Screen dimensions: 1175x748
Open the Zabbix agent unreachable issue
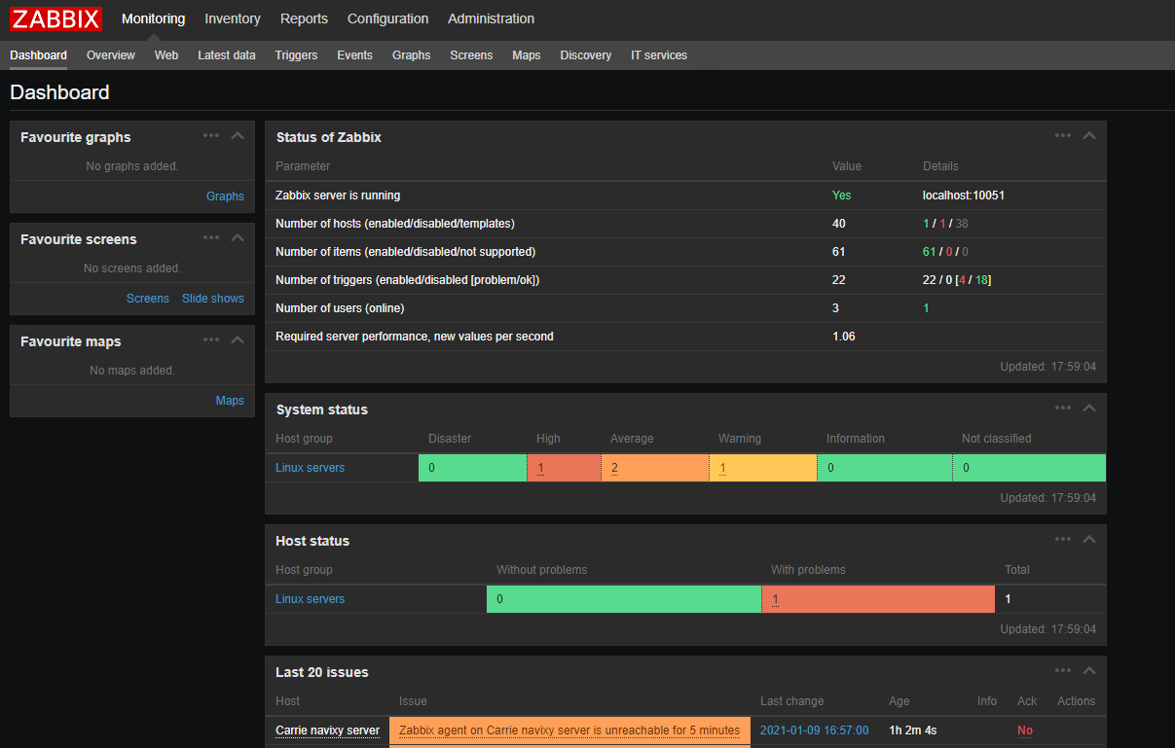[569, 730]
